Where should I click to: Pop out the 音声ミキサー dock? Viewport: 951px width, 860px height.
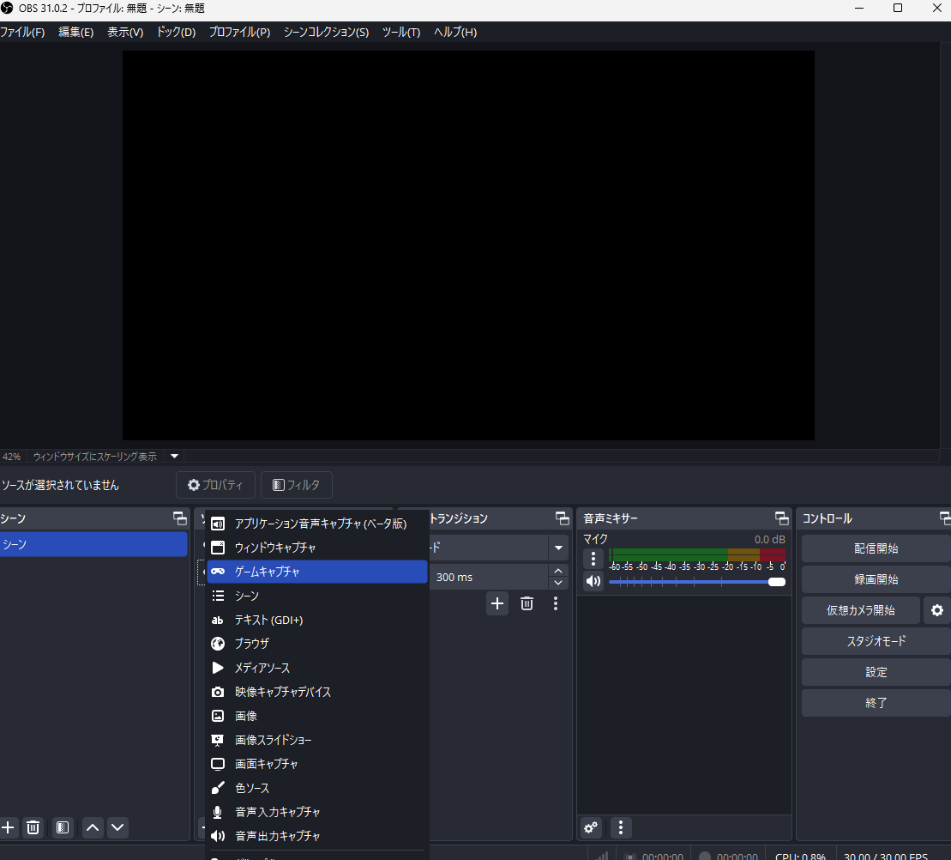782,518
